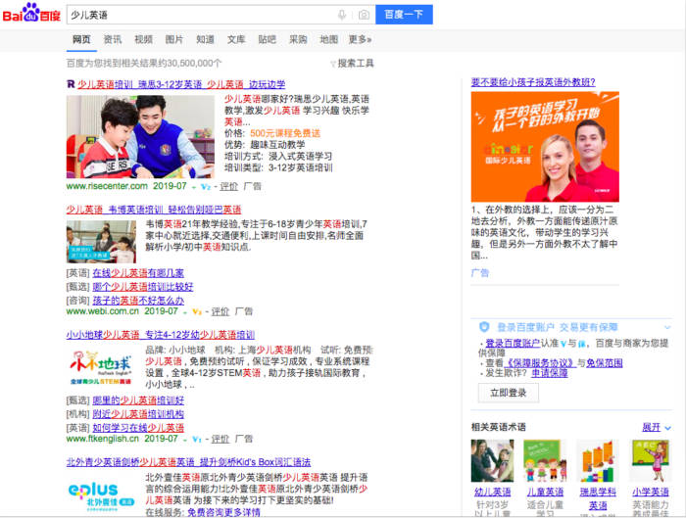Open 搜索工具 filter options
This screenshot has width=686, height=518.
pos(351,63)
